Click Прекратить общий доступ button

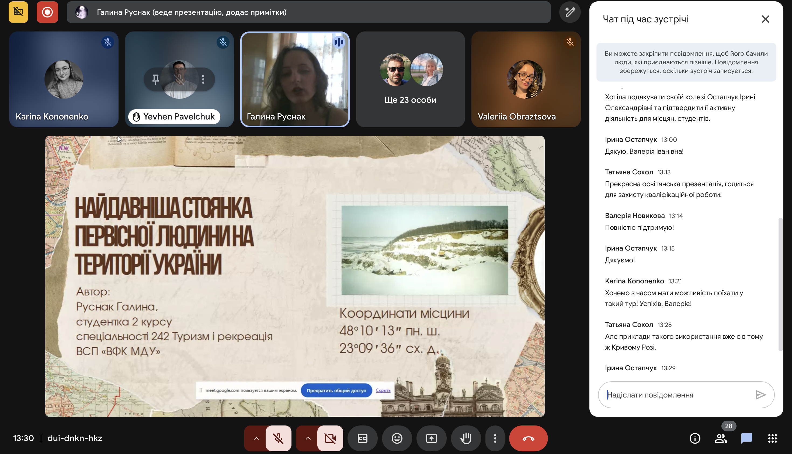click(x=336, y=390)
